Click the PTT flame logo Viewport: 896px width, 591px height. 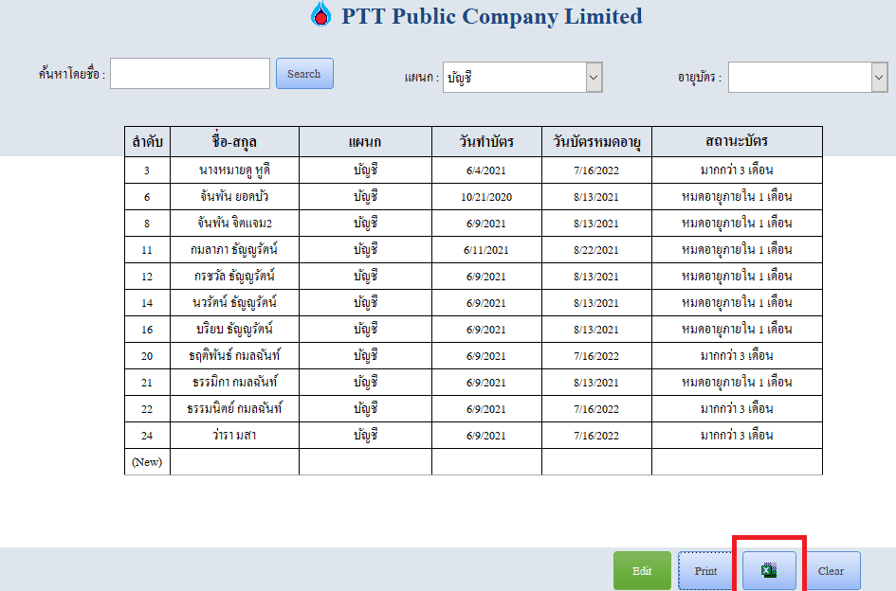coord(321,15)
